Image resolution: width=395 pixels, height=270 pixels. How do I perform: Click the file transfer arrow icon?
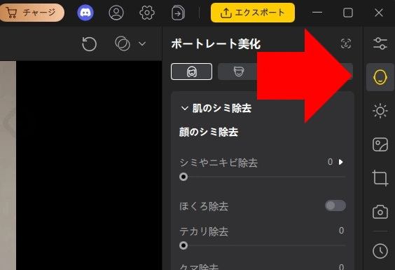click(x=178, y=13)
